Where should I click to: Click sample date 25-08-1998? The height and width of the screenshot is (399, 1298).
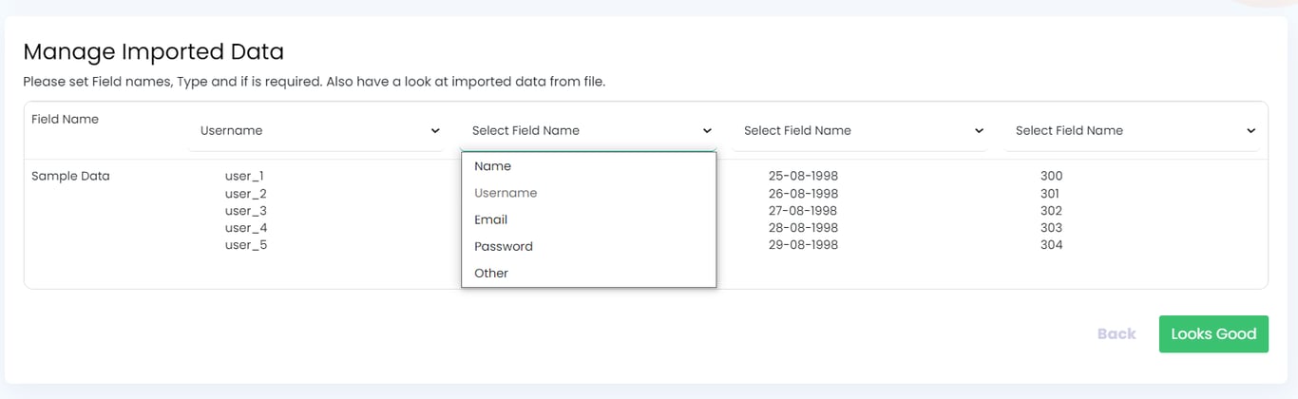[x=803, y=176]
